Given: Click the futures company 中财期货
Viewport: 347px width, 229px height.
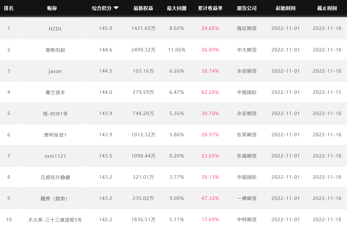Looking at the screenshot, I should pyautogui.click(x=247, y=219).
